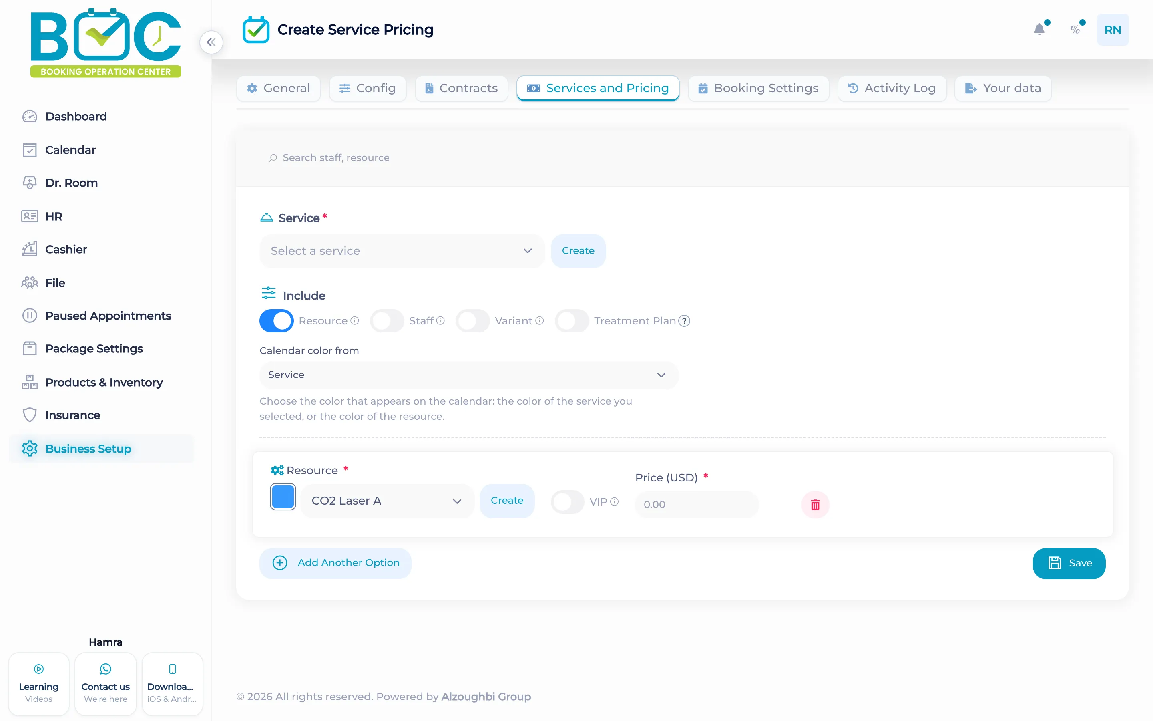
Task: Enable the Treatment Plan toggle
Action: tap(572, 320)
